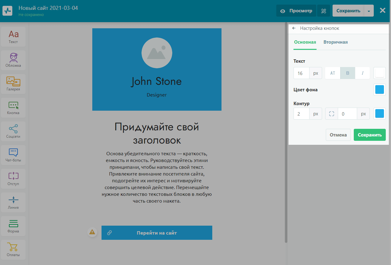Select the Текст block tool
Image resolution: width=391 pixels, height=265 pixels.
point(13,37)
